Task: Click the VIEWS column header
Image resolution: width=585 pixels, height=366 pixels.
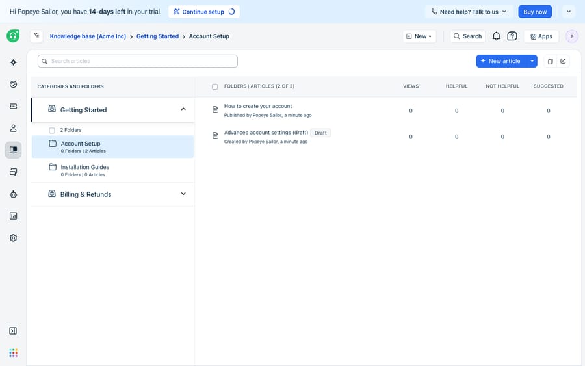Action: pos(411,86)
